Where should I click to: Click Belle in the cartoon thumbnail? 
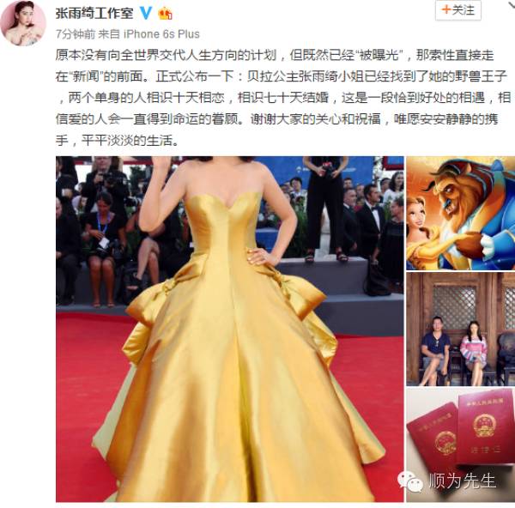tap(423, 227)
